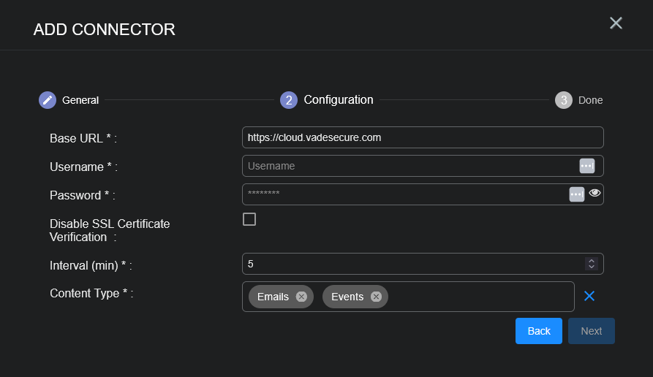Clear all content types with blue X

[589, 296]
